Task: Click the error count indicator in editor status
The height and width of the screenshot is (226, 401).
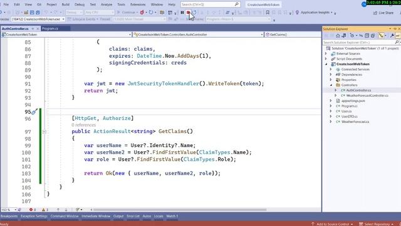Action: (33, 210)
